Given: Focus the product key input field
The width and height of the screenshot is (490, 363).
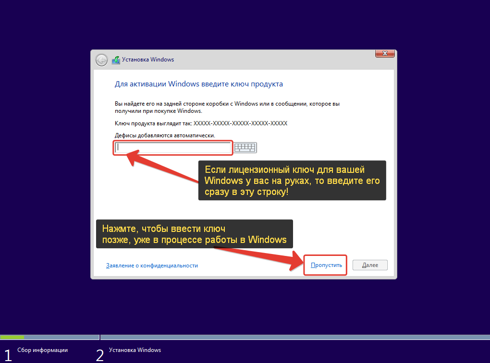Looking at the screenshot, I should [173, 147].
